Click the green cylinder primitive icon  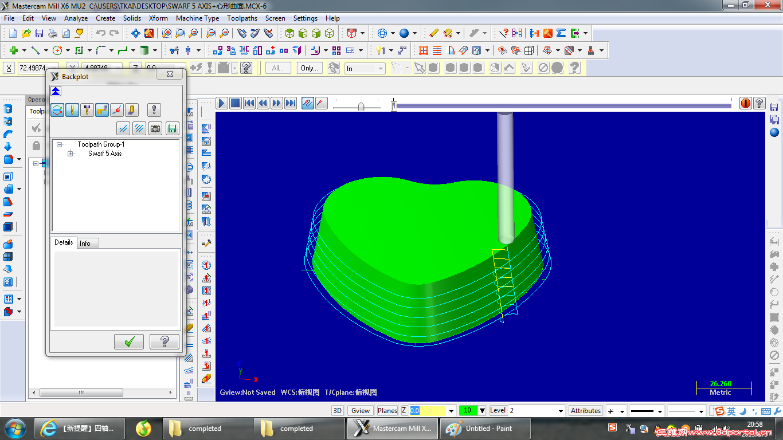click(x=144, y=50)
